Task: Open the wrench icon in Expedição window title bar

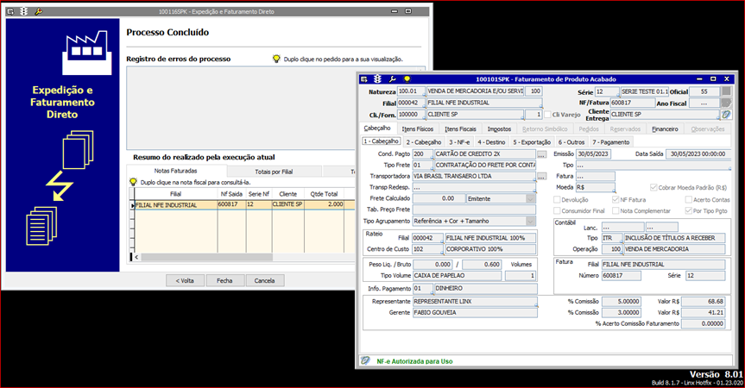Action: click(x=39, y=11)
